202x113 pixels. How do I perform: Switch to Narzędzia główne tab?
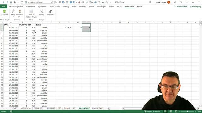coord(16,6)
